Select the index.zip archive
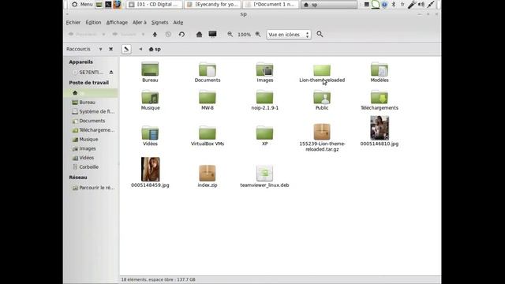The image size is (505, 284). pos(208,173)
